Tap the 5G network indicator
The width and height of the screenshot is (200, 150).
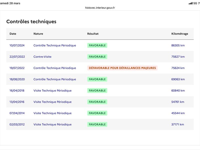point(195,3)
